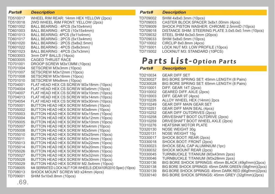Click the 'Parts List-Option Parts' heading

[x=189, y=61]
